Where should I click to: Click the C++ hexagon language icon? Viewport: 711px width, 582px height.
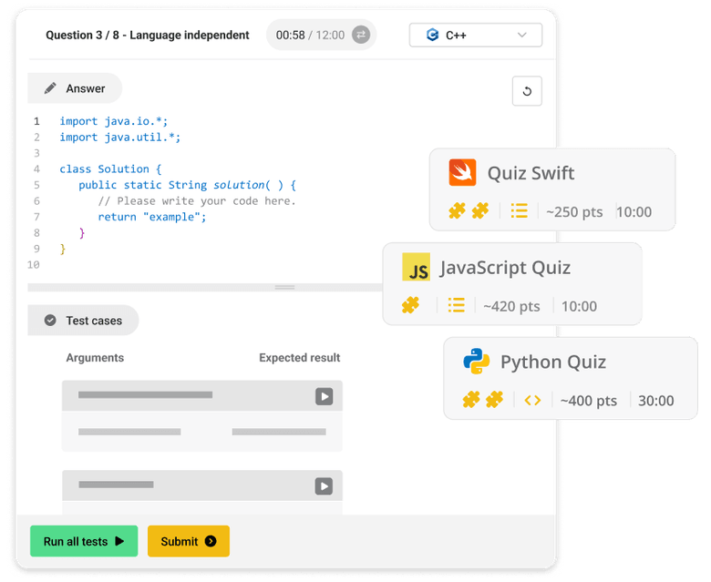click(431, 36)
